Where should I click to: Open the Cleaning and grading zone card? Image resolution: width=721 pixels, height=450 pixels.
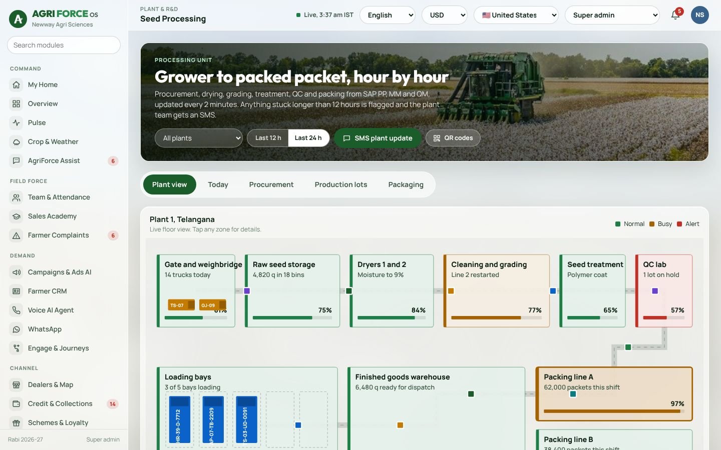click(497, 291)
